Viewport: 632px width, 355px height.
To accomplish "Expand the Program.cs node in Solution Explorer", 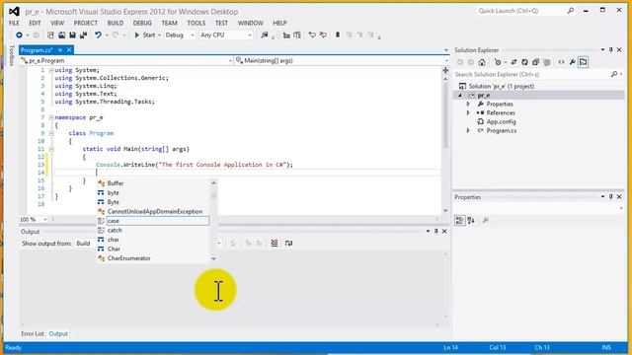I will (x=468, y=131).
